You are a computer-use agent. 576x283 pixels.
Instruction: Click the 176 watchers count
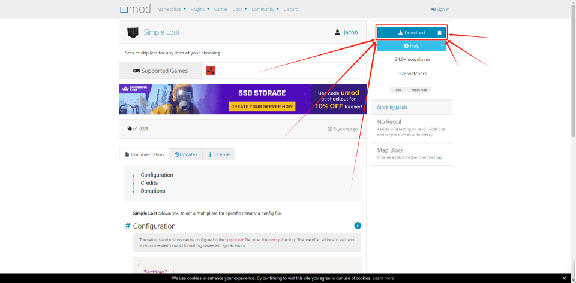pyautogui.click(x=413, y=74)
